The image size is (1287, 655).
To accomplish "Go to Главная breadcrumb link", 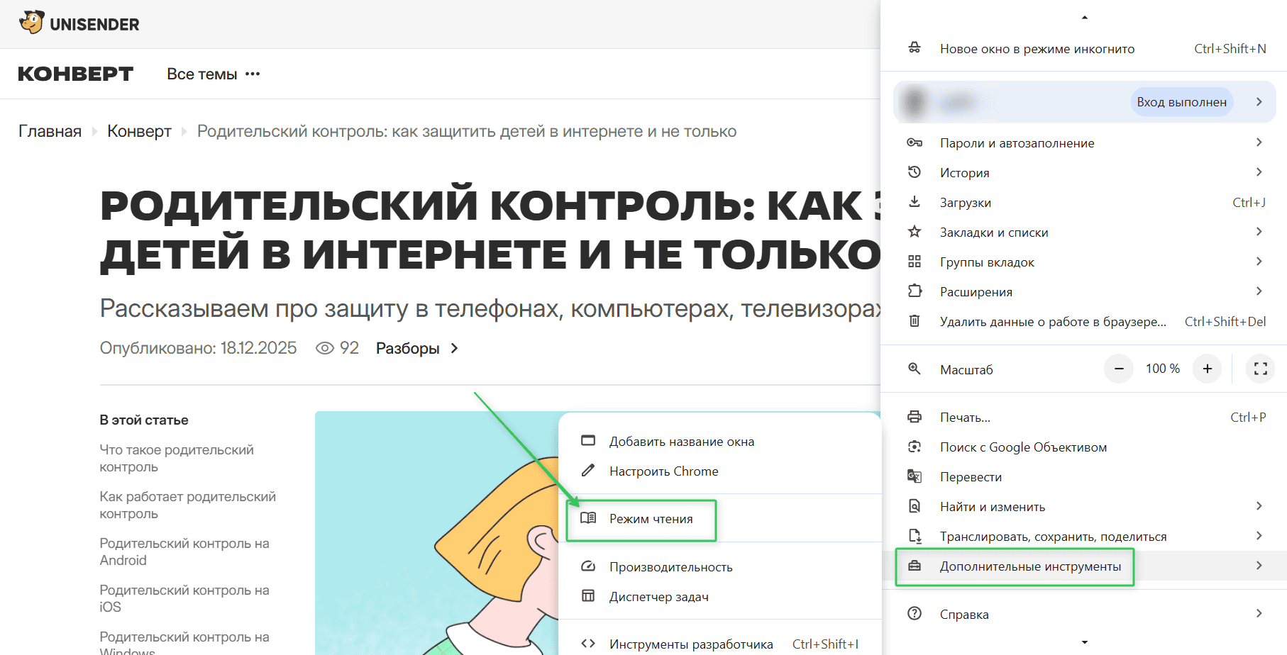I will 50,131.
